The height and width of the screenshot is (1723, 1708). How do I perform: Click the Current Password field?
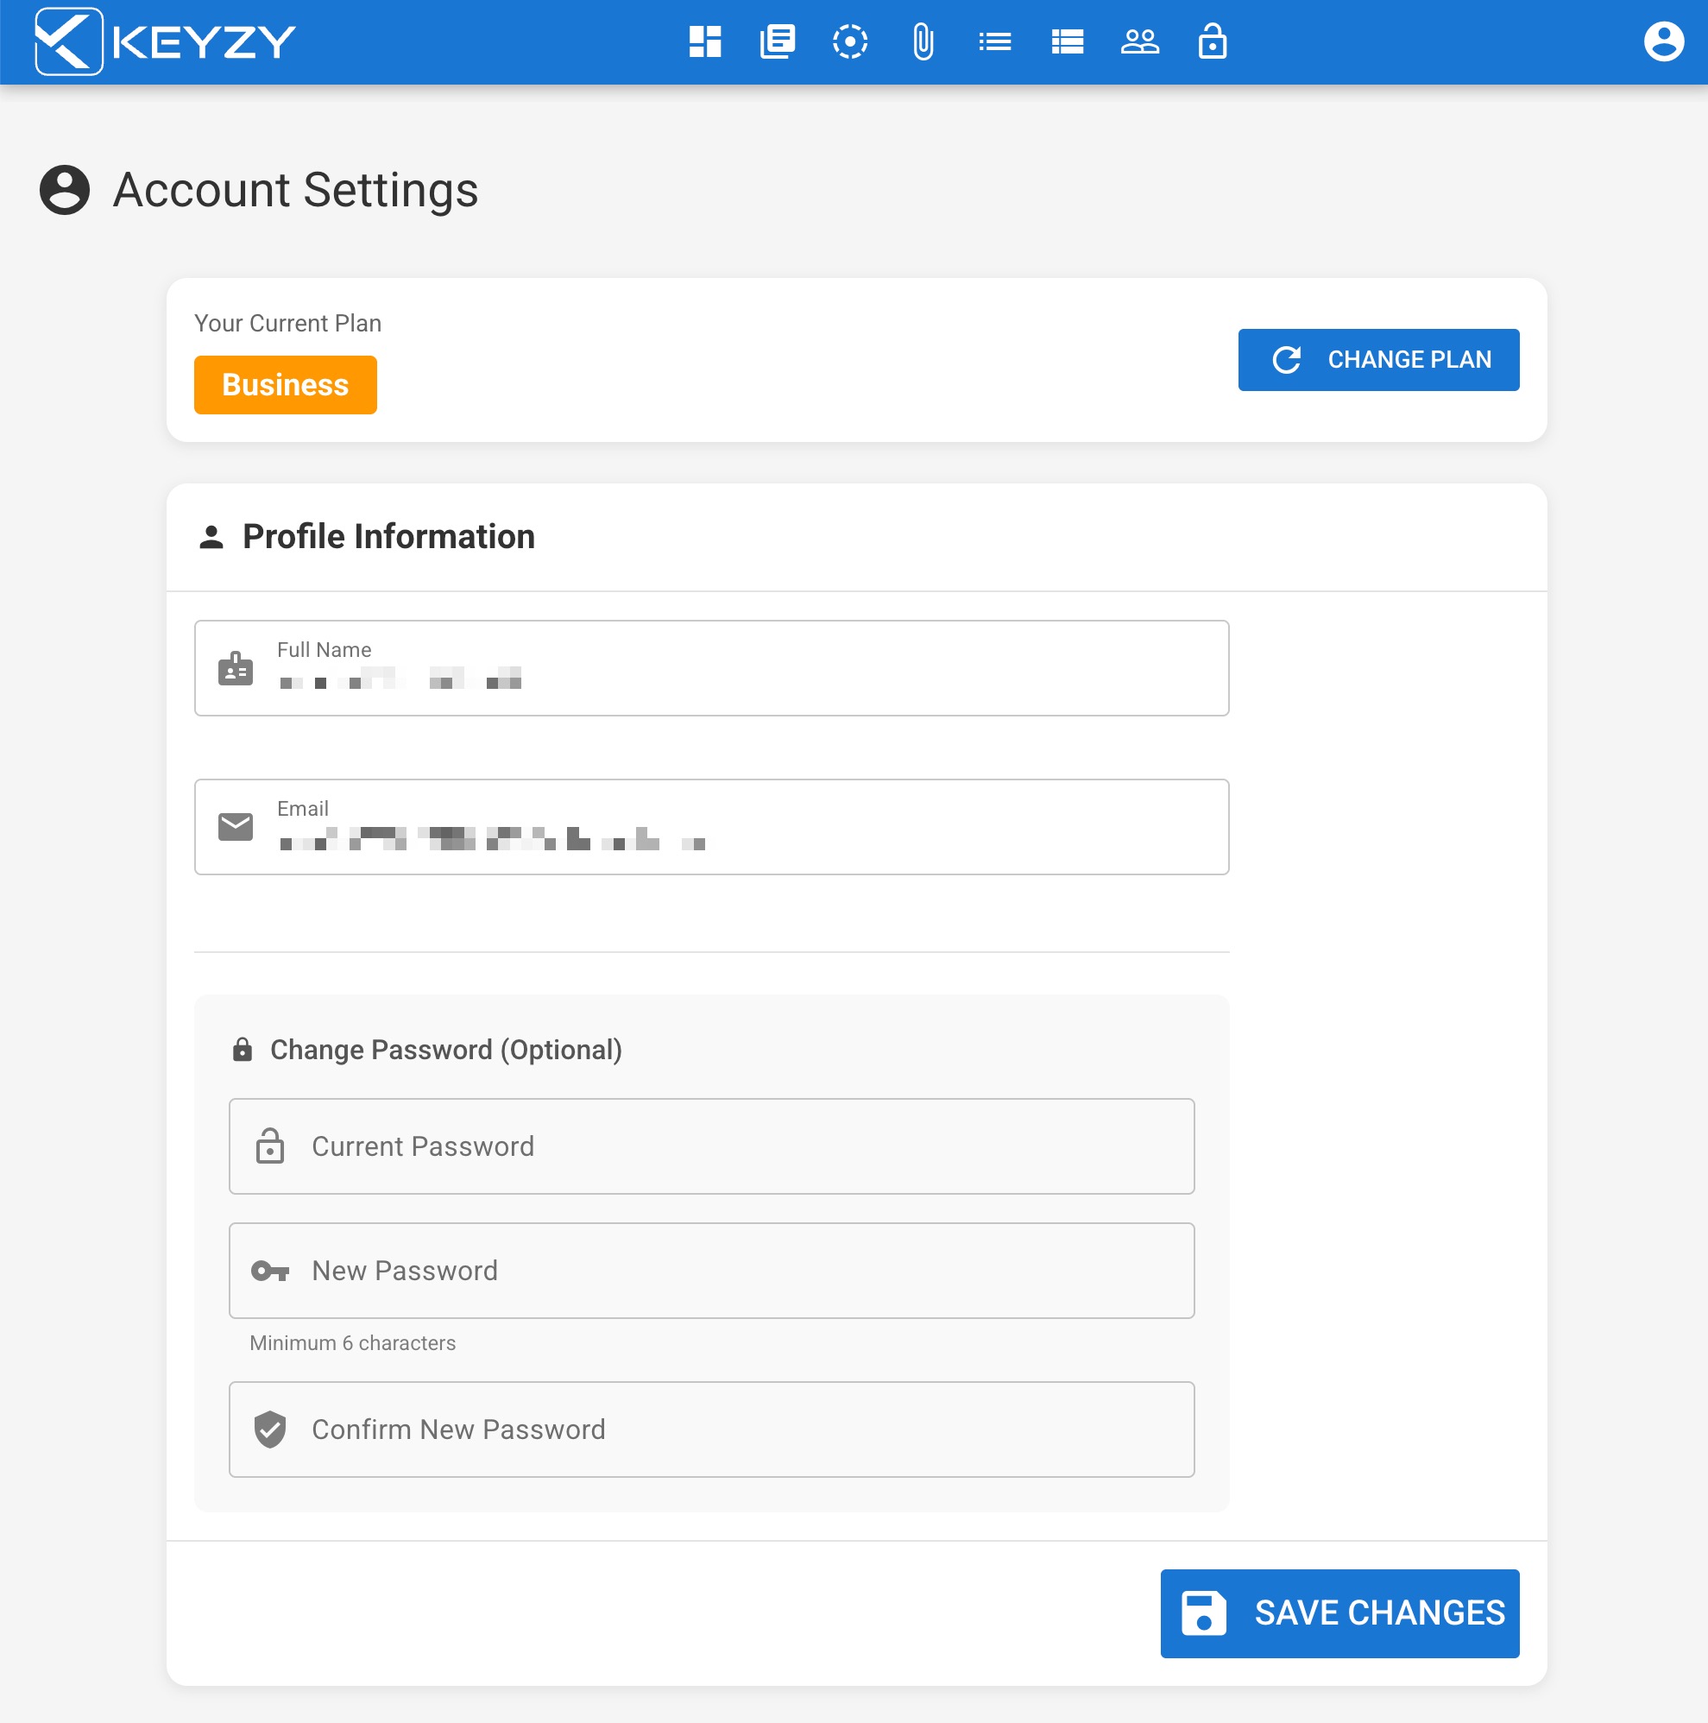(x=711, y=1146)
